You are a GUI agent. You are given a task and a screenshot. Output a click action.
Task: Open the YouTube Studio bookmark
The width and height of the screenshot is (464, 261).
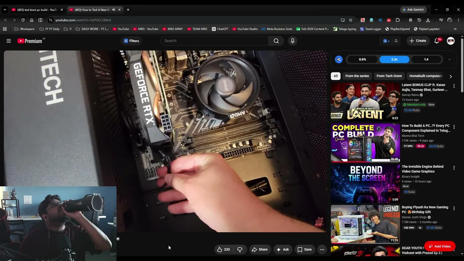tap(245, 29)
